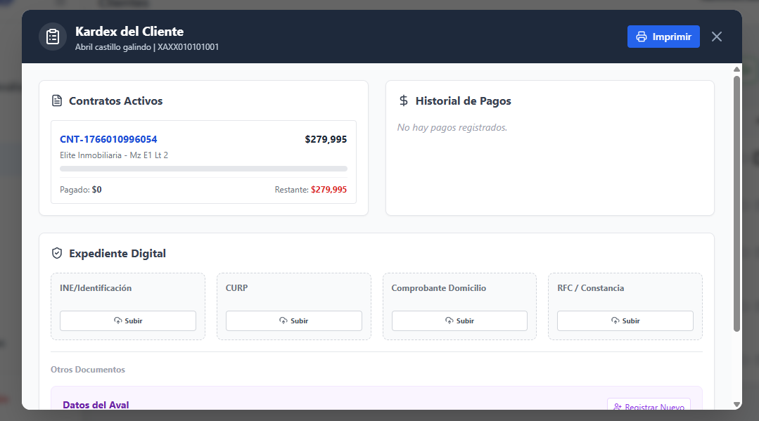Click Registrar Nuevo for Datos del Aval
The image size is (759, 421).
(649, 407)
